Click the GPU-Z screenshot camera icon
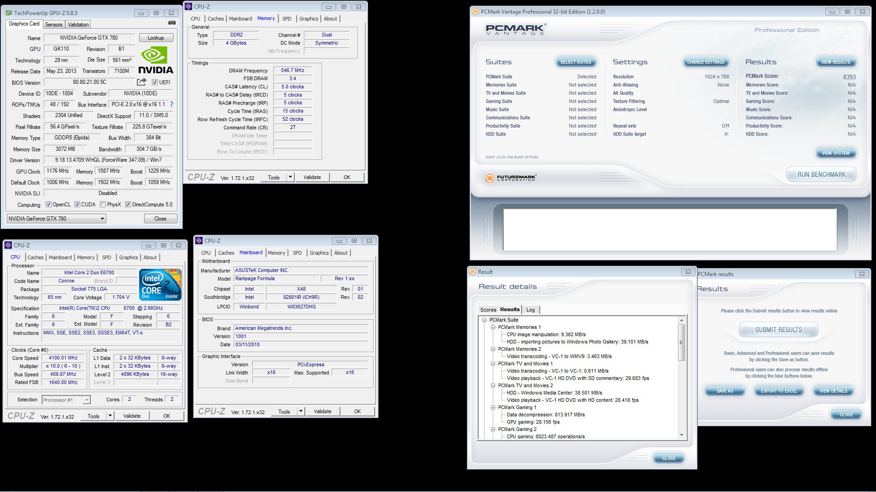The width and height of the screenshot is (876, 492). point(172,23)
